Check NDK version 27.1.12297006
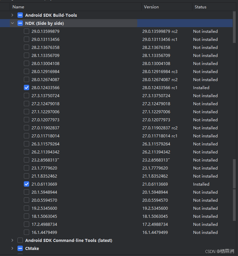Image resolution: width=238 pixels, height=256 pixels. (x=27, y=112)
